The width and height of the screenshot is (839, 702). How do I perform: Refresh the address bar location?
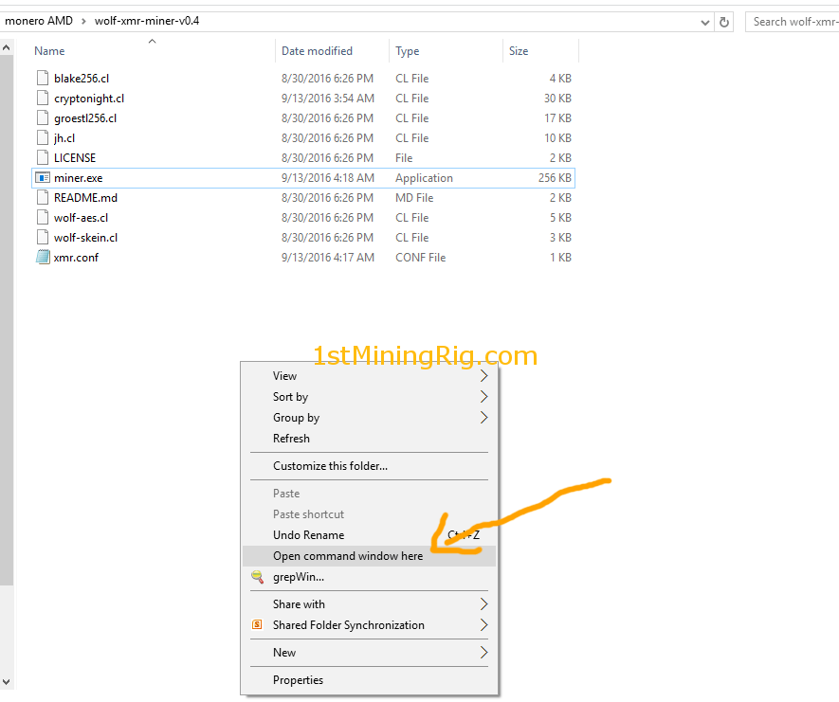724,22
